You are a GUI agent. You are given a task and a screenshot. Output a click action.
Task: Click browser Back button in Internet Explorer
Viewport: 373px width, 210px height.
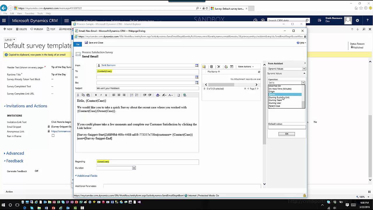pos(3,8)
